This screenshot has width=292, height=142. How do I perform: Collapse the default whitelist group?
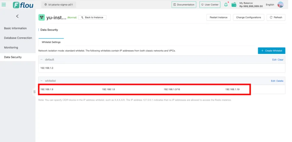pyautogui.click(x=41, y=59)
